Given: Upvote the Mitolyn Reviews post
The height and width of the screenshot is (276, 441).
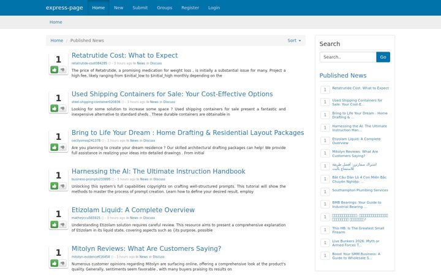Looking at the screenshot, I should [55, 263].
